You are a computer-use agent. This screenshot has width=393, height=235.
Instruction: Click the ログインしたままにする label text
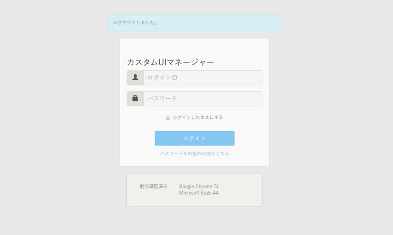point(198,117)
